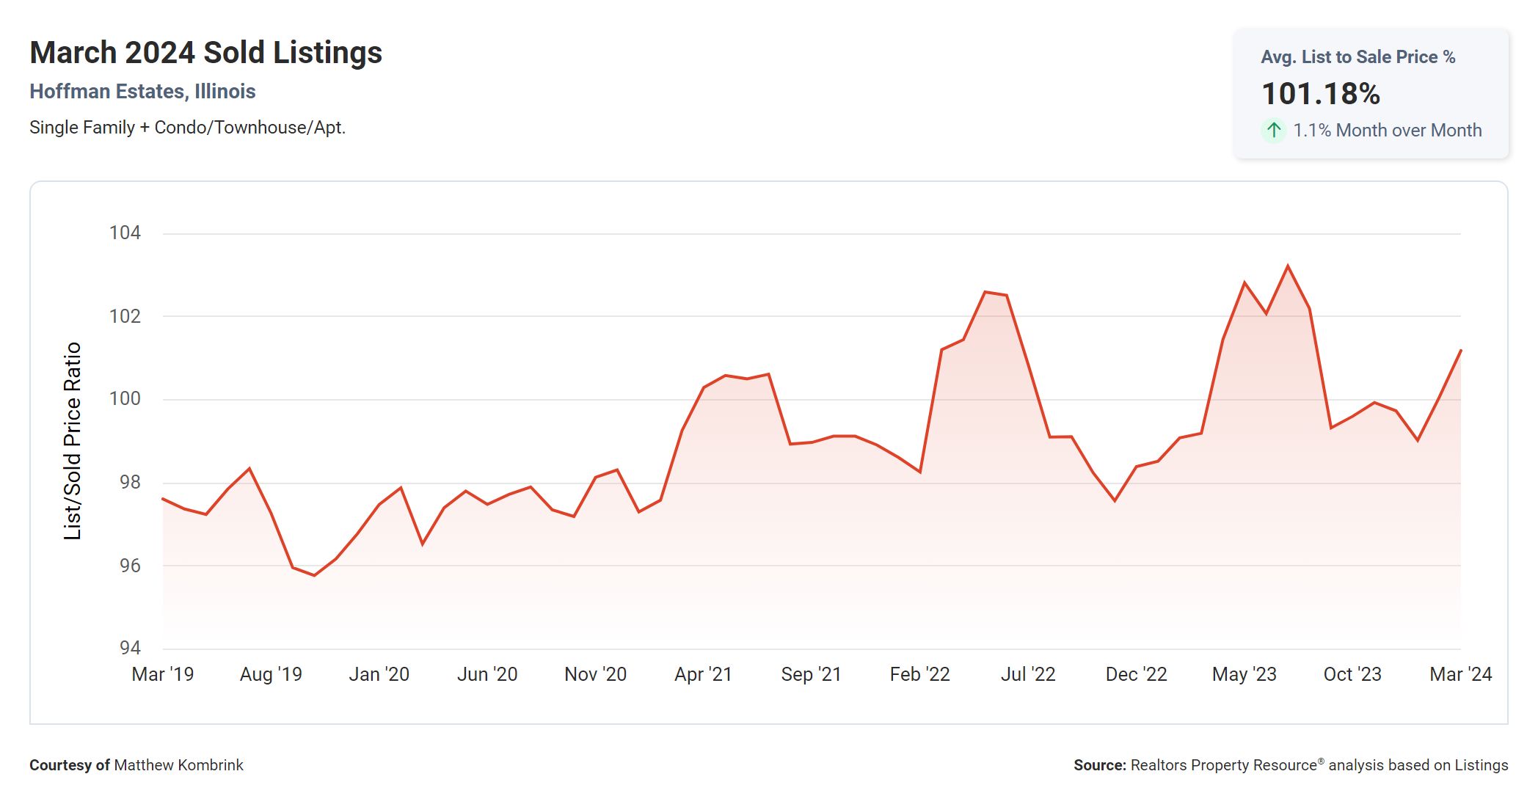The width and height of the screenshot is (1538, 807).
Task: Click the Mar '19 x-axis label
Action: tap(162, 674)
